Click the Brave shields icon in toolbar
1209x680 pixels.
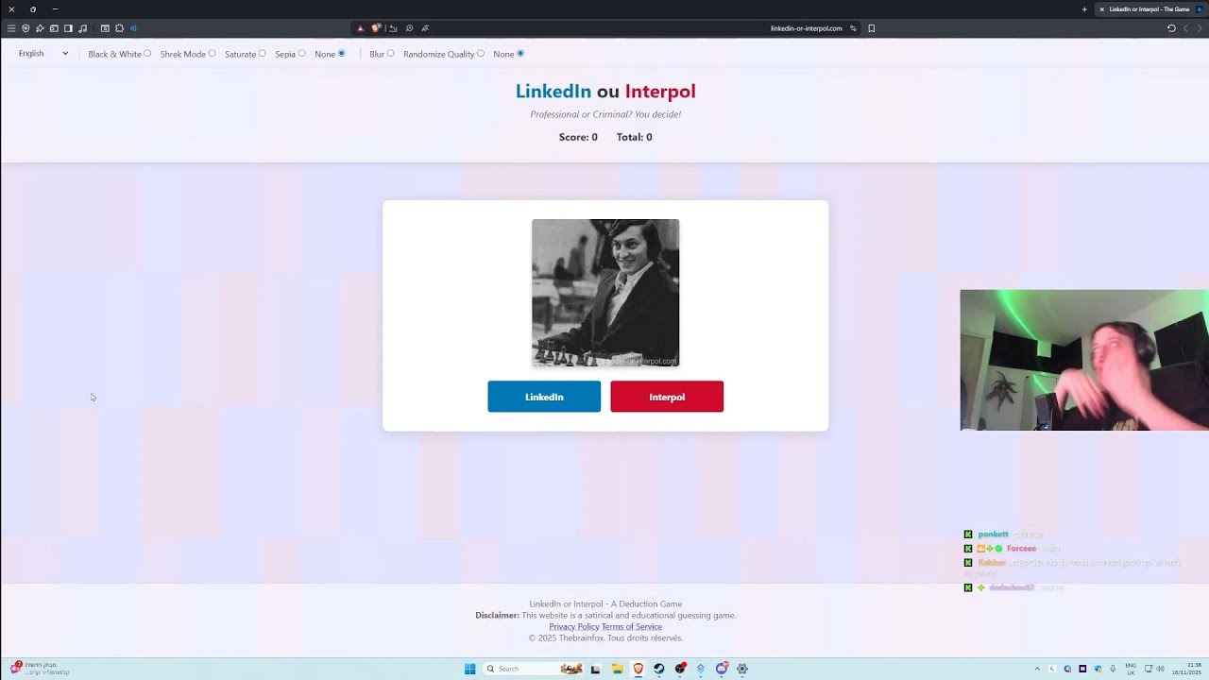(26, 28)
